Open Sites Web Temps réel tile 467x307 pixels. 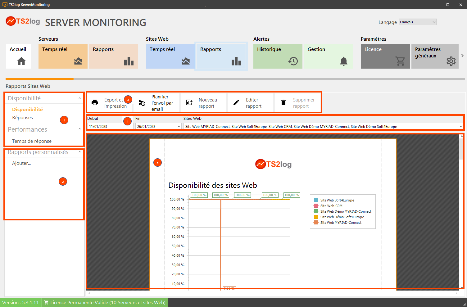click(170, 56)
